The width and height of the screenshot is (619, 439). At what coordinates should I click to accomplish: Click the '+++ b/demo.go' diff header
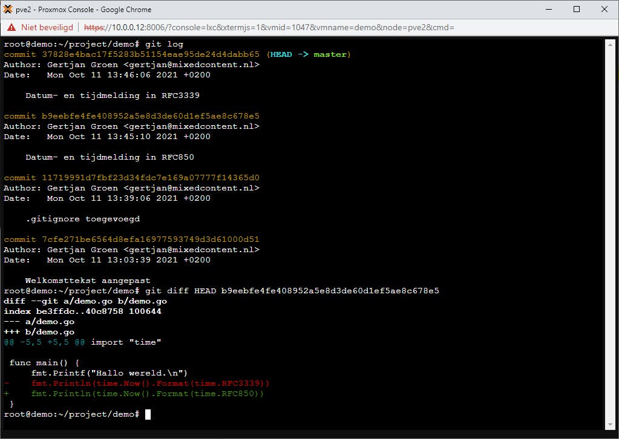(39, 331)
